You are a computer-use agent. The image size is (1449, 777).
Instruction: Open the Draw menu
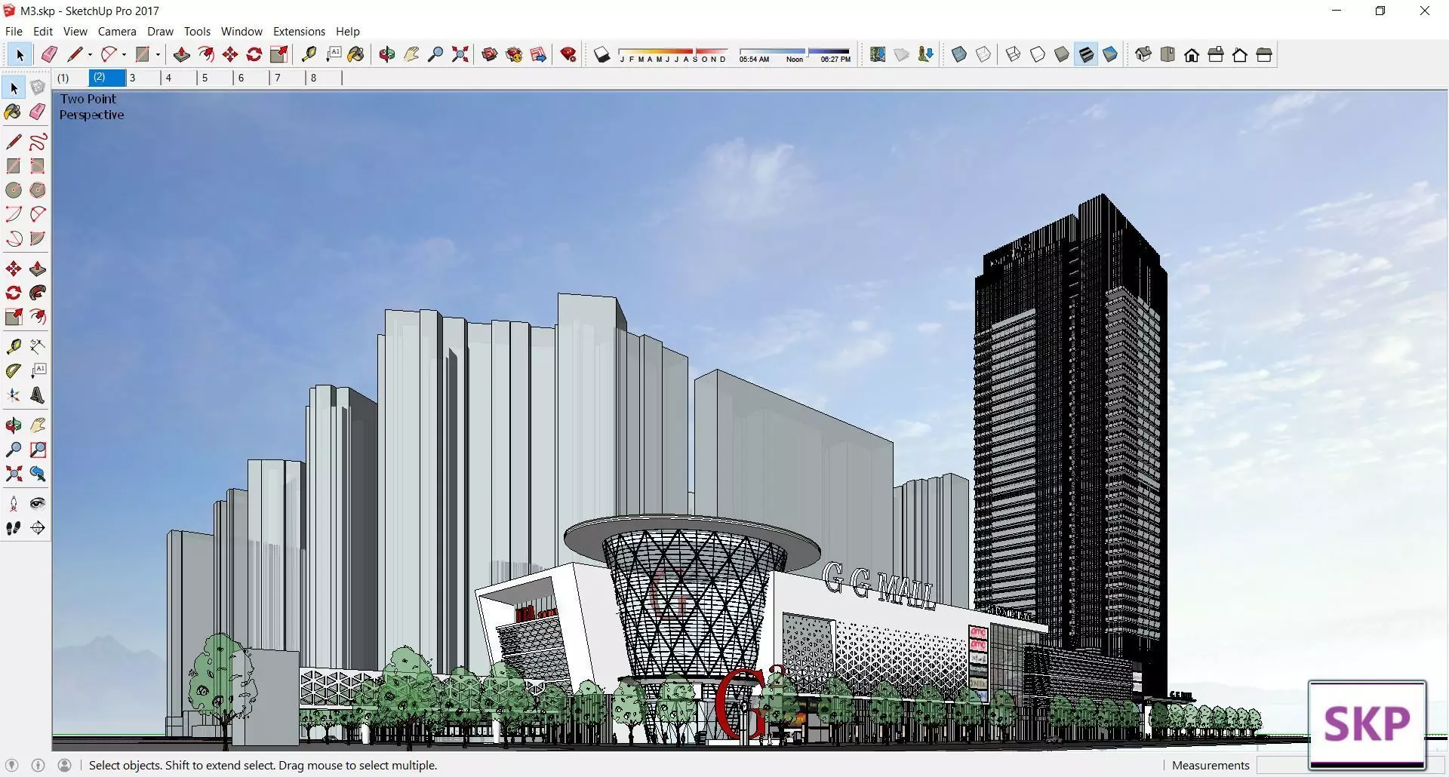pyautogui.click(x=160, y=31)
